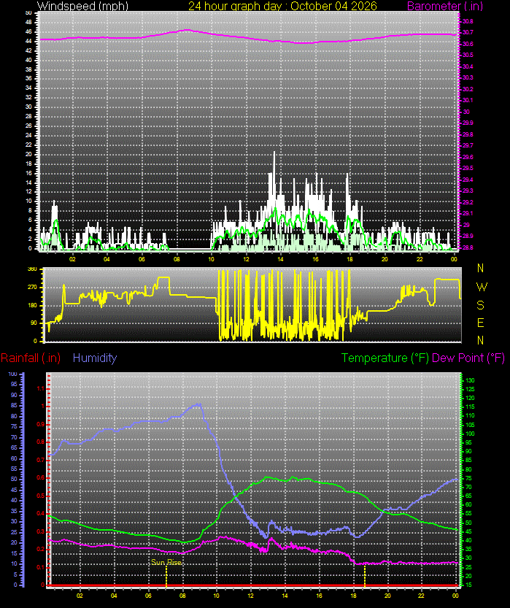
Task: Click the "20" windspeed axis value
Action: 28,154
